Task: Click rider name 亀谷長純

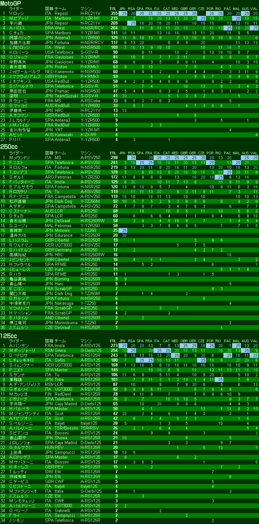Action: (18, 279)
